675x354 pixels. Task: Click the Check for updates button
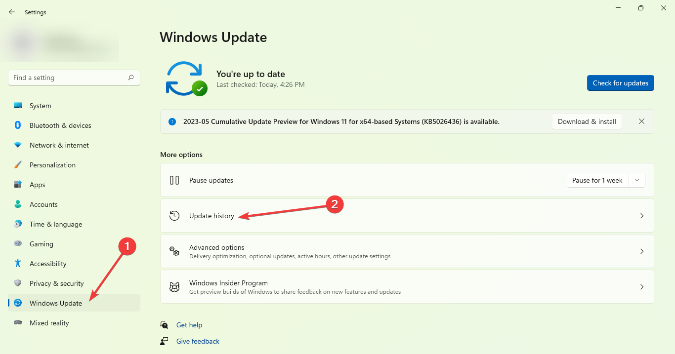(620, 83)
